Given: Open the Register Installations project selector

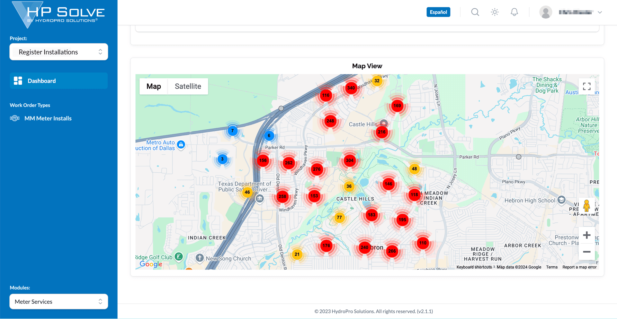Looking at the screenshot, I should coord(58,52).
